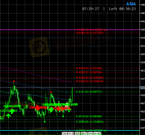Click the 16:45 time label on bottom axis
The height and width of the screenshot is (135, 145).
point(97,134)
